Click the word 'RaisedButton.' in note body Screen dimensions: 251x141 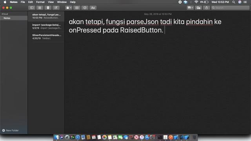pos(142,30)
